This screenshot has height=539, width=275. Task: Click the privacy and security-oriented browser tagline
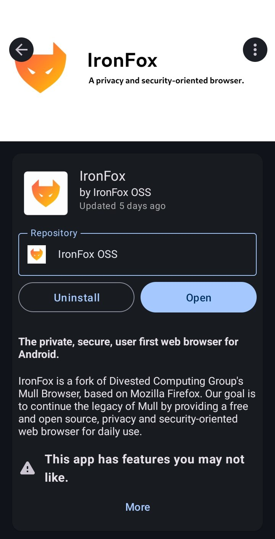[166, 81]
